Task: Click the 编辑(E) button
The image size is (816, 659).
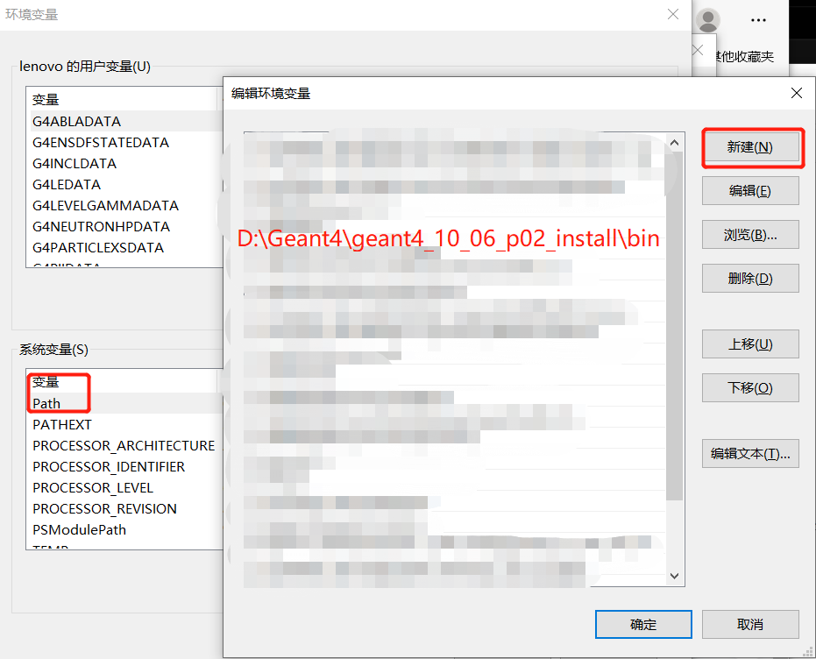Action: point(752,191)
